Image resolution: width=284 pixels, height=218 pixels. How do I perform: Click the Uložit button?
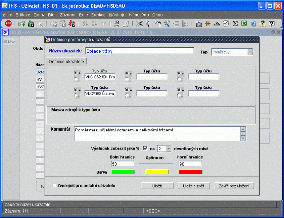click(x=157, y=186)
